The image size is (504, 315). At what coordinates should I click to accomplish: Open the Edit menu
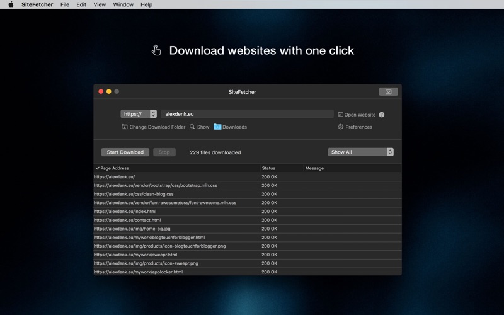tap(81, 4)
